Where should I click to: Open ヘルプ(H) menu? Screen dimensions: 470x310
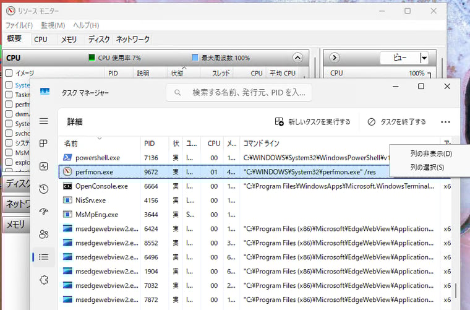86,25
